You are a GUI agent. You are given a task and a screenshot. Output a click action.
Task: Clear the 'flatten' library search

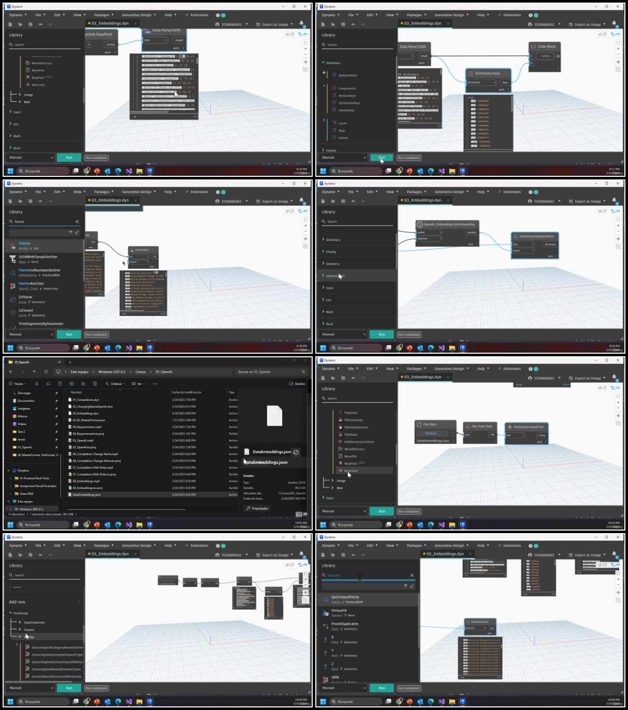tap(77, 221)
